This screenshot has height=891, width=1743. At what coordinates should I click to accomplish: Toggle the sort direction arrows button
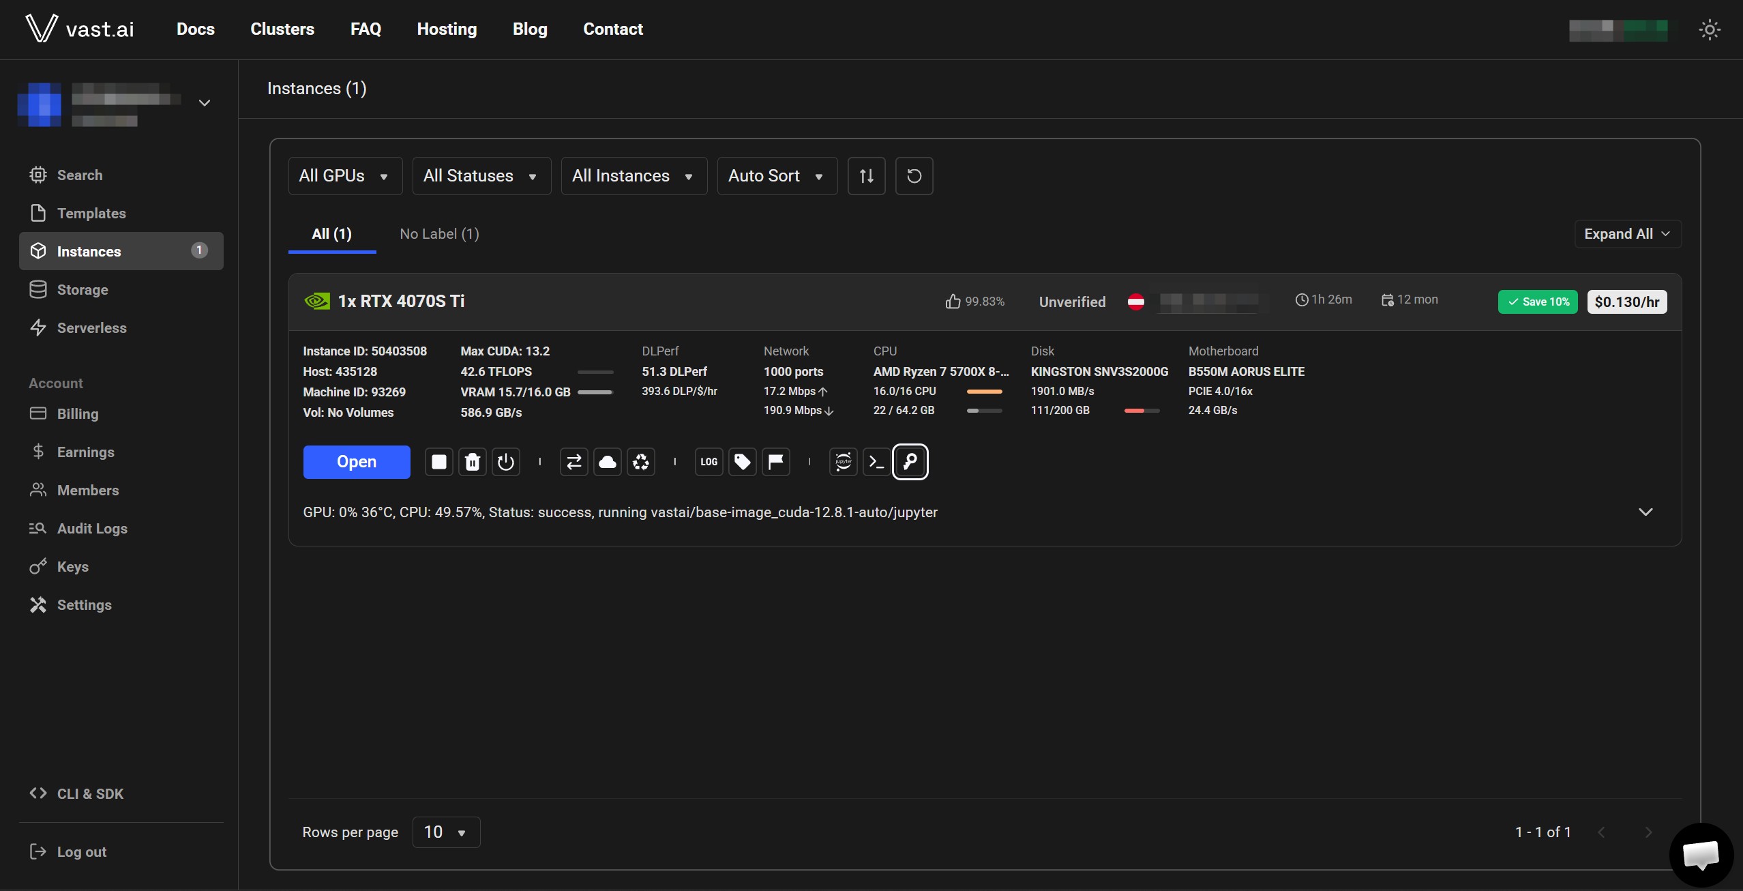(867, 176)
